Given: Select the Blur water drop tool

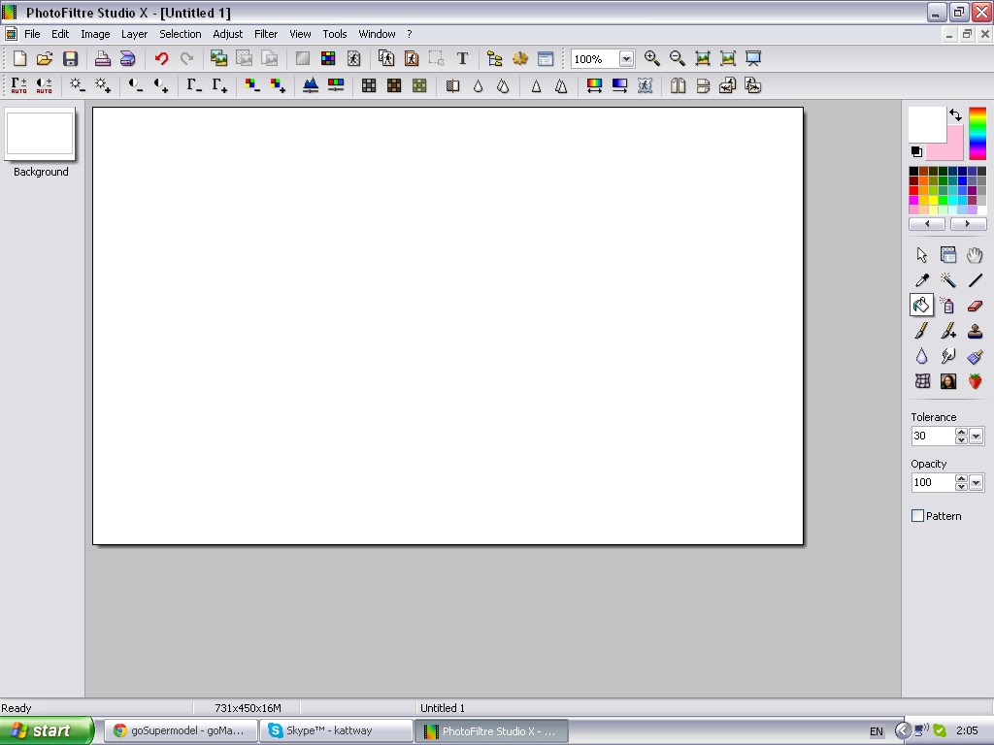Looking at the screenshot, I should (922, 356).
